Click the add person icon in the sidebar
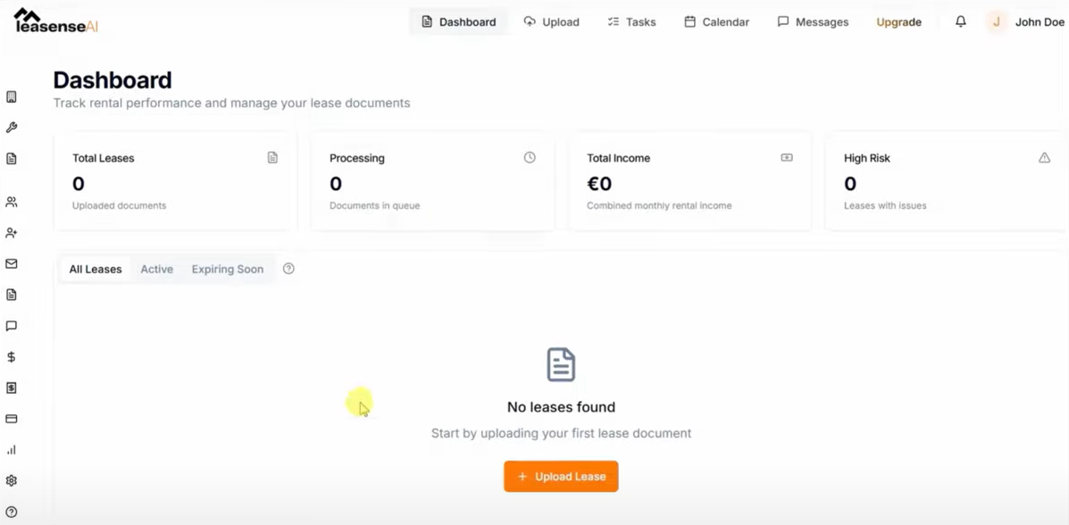The width and height of the screenshot is (1069, 525). pyautogui.click(x=12, y=232)
